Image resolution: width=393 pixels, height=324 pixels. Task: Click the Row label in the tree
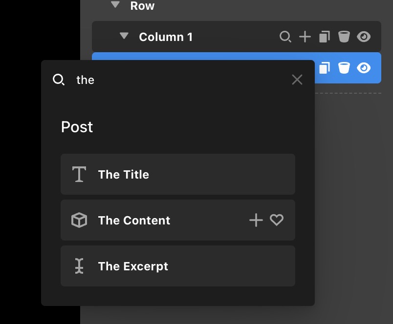pos(142,6)
